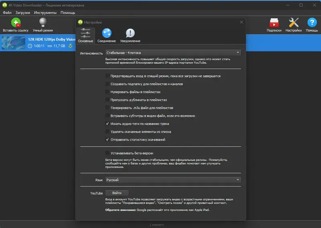
Task: Click the 11,7 GB file size text
Action: [x=59, y=46]
